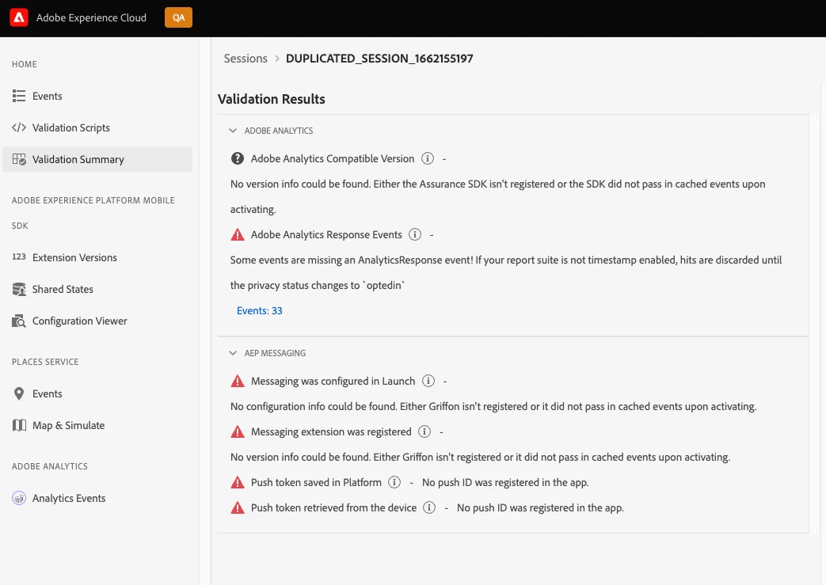Click the Adobe Experience Cloud title text
826x585 pixels.
tap(91, 17)
